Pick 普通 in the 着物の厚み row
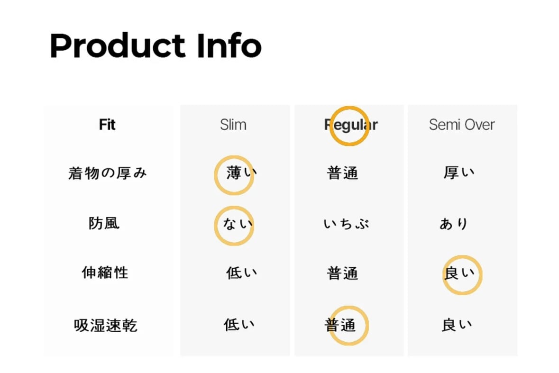 click(342, 173)
